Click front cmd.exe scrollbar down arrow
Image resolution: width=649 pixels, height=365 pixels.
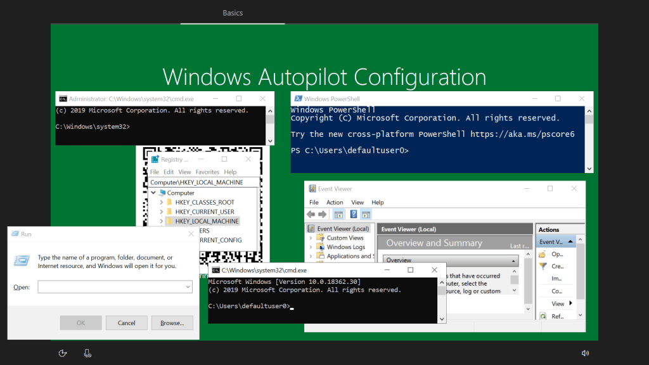click(442, 319)
